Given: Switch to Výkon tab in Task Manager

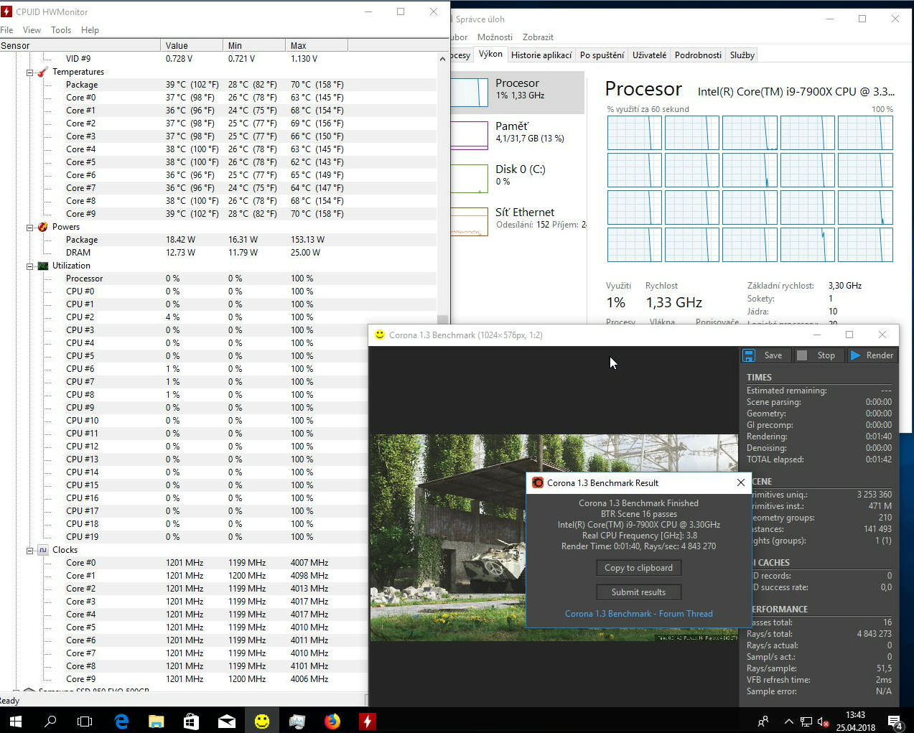Looking at the screenshot, I should click(x=490, y=54).
